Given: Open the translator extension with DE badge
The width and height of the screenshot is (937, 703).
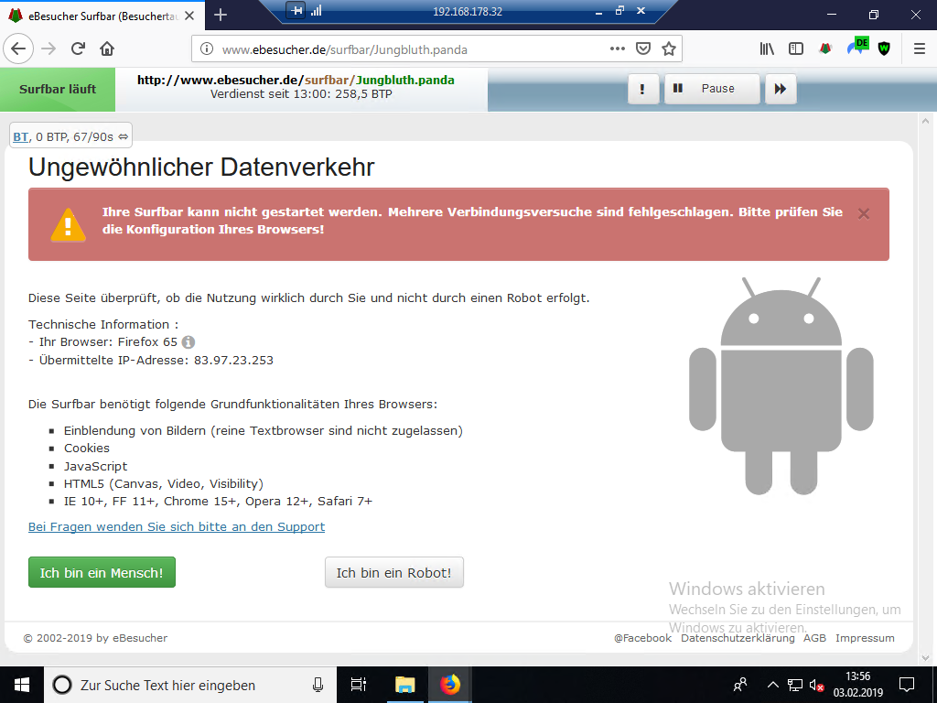Looking at the screenshot, I should pyautogui.click(x=857, y=47).
